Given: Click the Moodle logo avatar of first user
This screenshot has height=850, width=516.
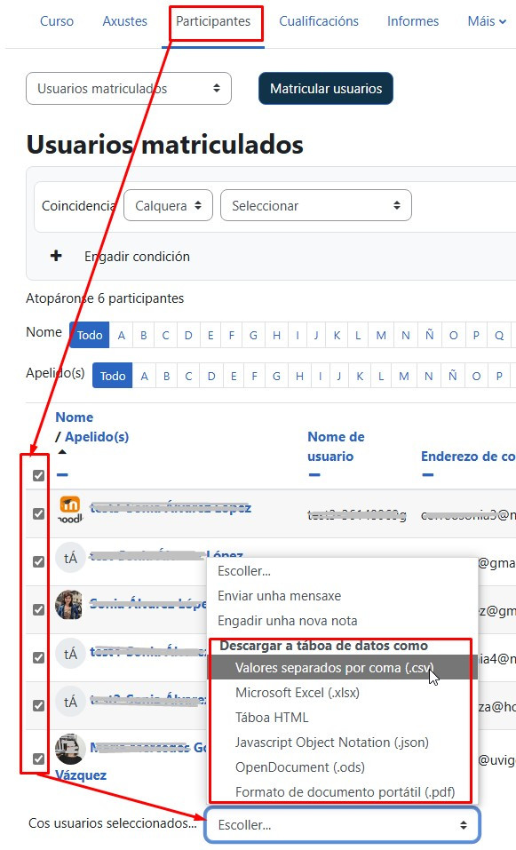Looking at the screenshot, I should click(x=70, y=509).
